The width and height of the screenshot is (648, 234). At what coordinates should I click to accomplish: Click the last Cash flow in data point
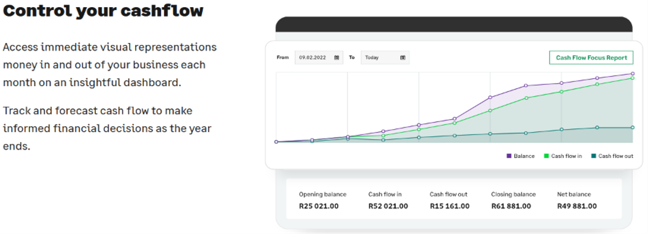point(632,78)
